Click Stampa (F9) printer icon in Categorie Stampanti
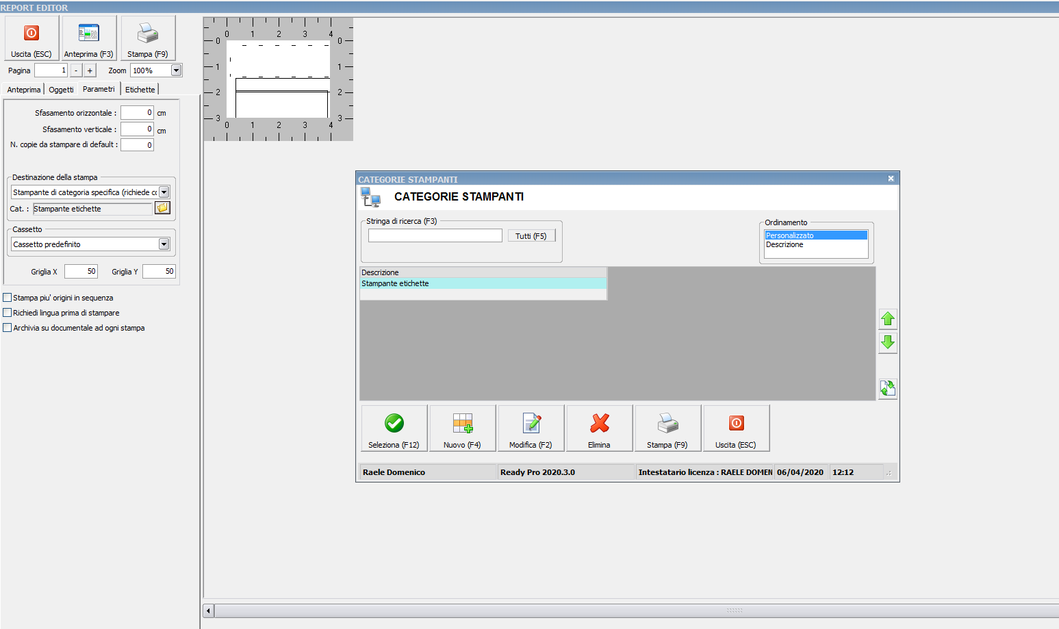 point(668,424)
